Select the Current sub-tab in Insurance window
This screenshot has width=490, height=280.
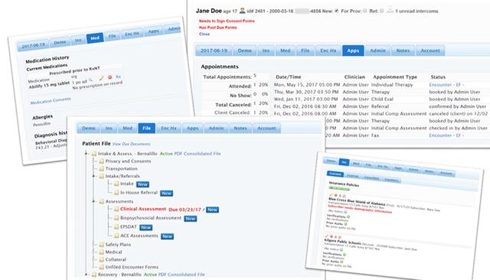[x=335, y=174]
